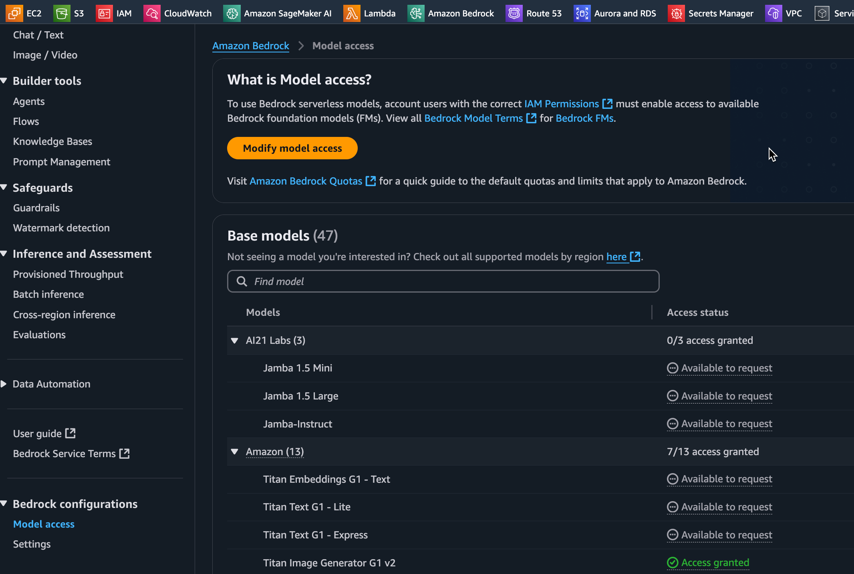Go to Guardrails in the sidebar

click(36, 208)
